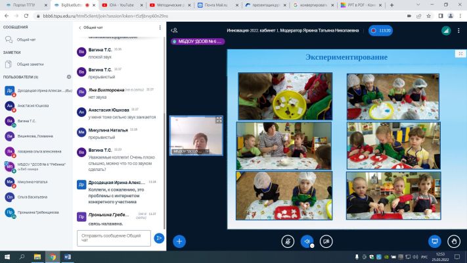The height and width of the screenshot is (263, 467).
Task: Click the chat message input field
Action: click(114, 238)
